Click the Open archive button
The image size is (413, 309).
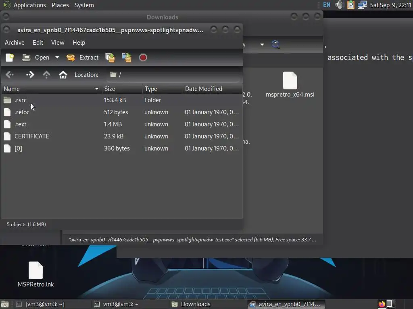pyautogui.click(x=36, y=58)
